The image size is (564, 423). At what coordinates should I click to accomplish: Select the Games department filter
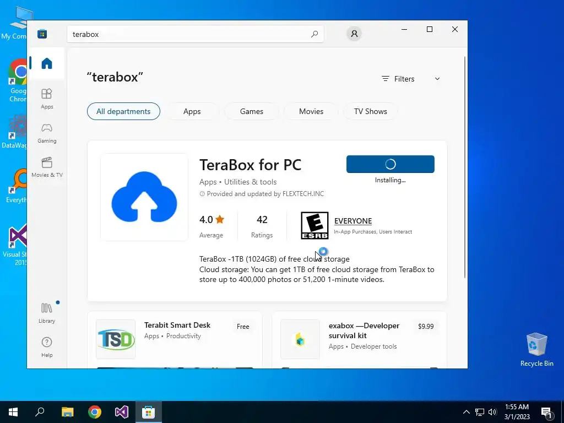click(x=251, y=111)
